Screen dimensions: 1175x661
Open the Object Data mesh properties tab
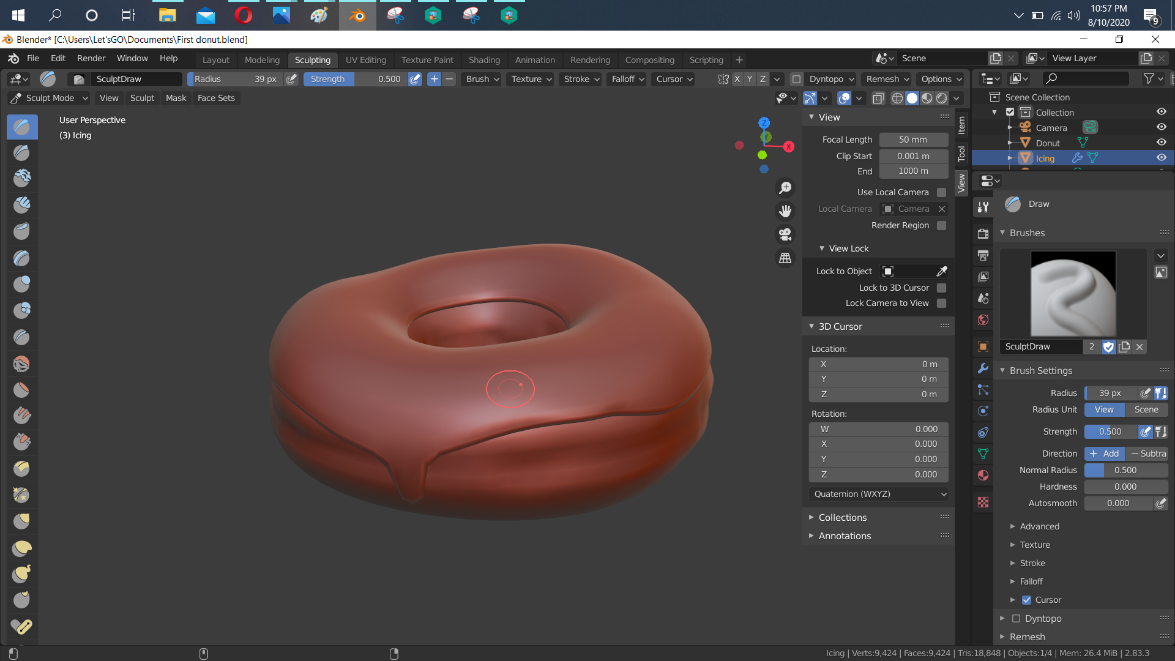click(x=983, y=454)
